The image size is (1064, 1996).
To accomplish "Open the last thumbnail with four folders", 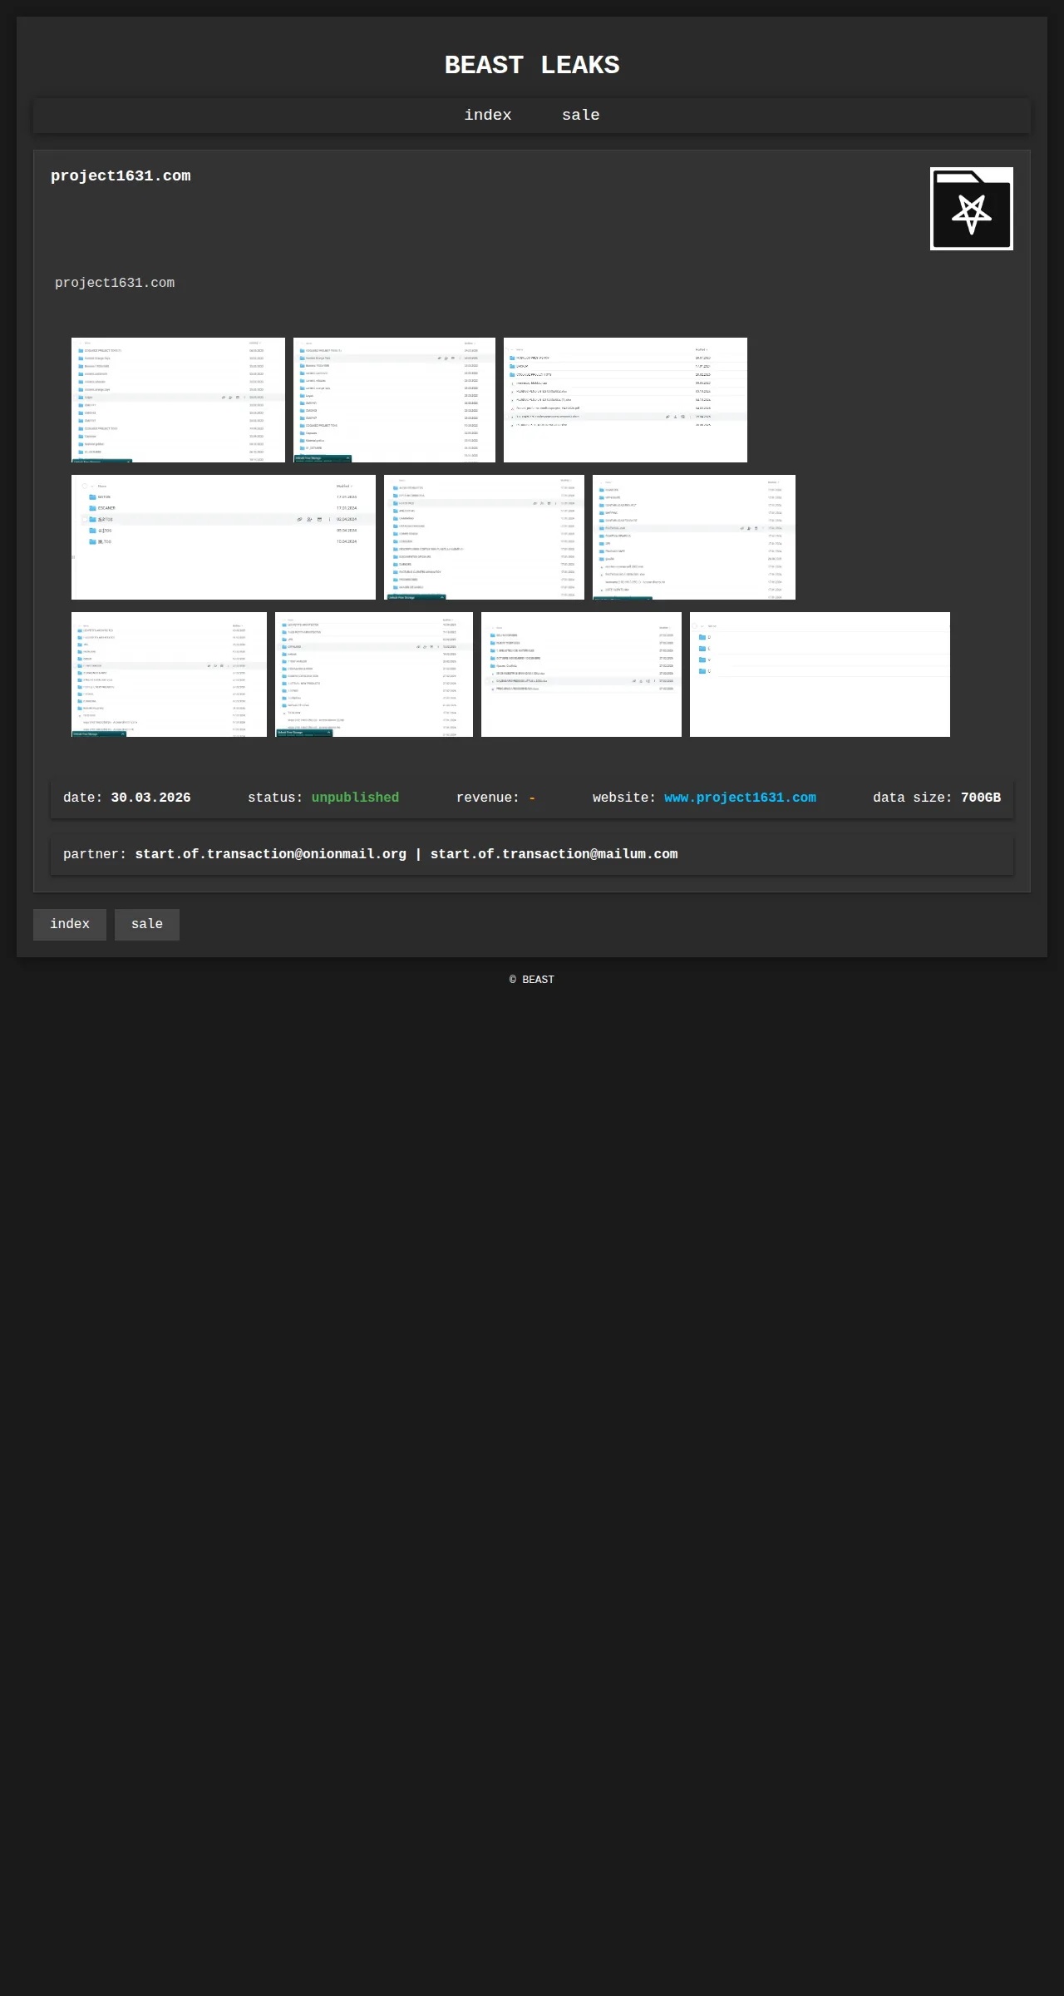I will click(820, 674).
